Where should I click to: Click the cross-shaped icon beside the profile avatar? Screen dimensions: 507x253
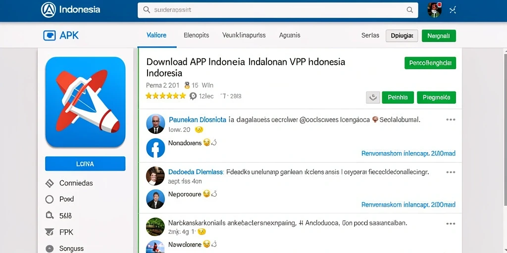pos(453,10)
